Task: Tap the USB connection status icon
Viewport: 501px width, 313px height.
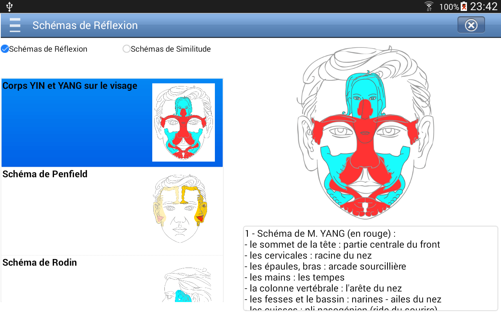Action: [9, 6]
